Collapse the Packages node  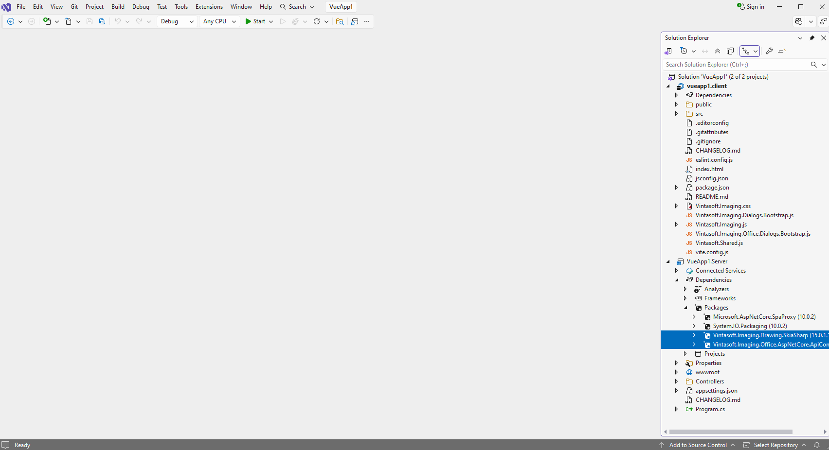pyautogui.click(x=685, y=308)
